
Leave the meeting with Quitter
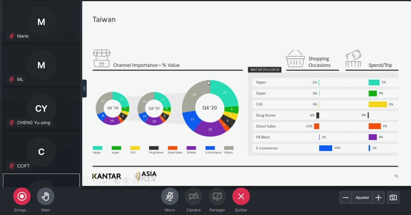click(x=241, y=197)
